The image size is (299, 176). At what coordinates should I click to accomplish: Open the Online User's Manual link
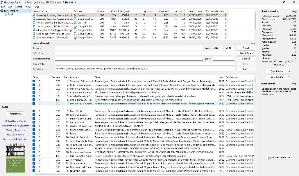[15, 121]
